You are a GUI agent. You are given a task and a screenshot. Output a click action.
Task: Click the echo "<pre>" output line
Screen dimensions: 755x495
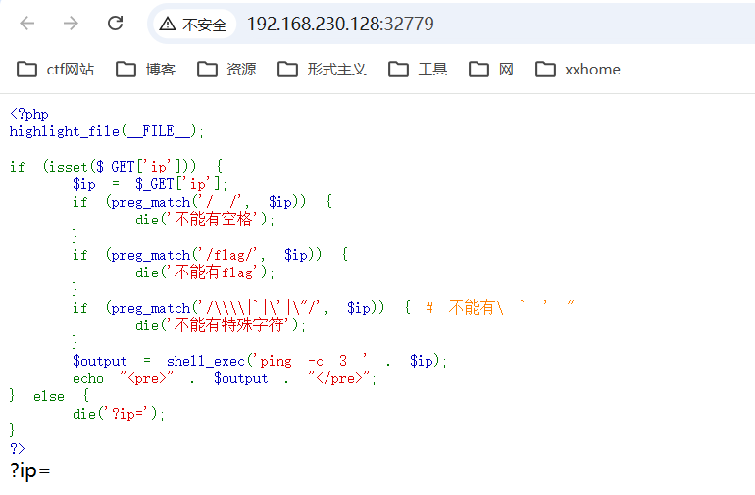(x=225, y=378)
